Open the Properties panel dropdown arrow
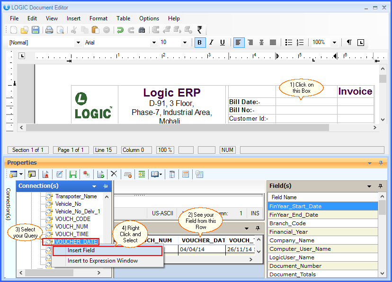This screenshot has width=392, height=282. point(369,163)
